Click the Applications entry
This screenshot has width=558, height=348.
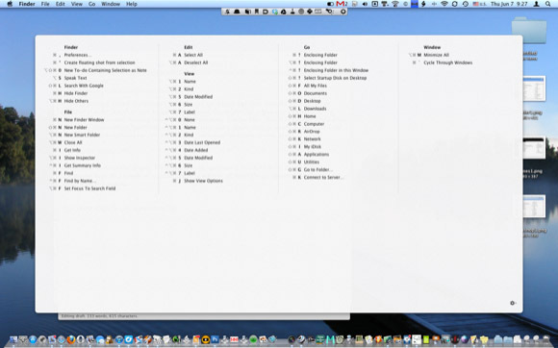(x=316, y=154)
